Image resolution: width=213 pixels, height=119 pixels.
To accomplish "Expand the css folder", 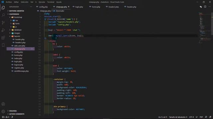I will coord(16,20).
